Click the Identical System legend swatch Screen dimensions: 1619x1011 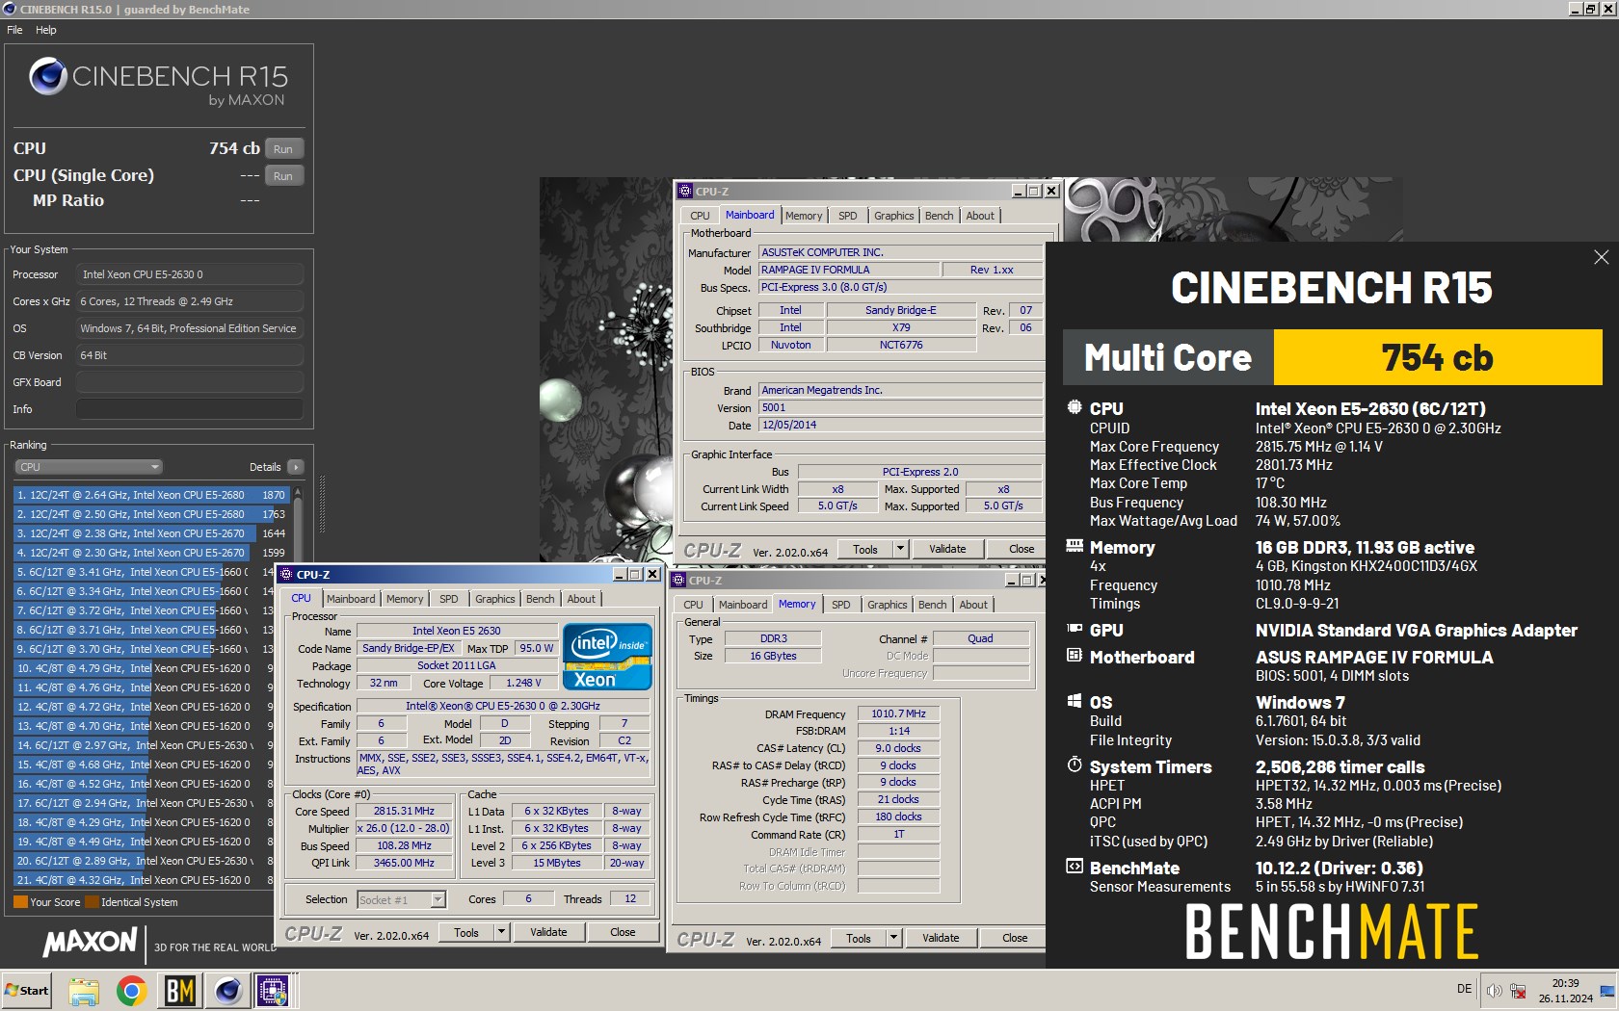tap(93, 902)
